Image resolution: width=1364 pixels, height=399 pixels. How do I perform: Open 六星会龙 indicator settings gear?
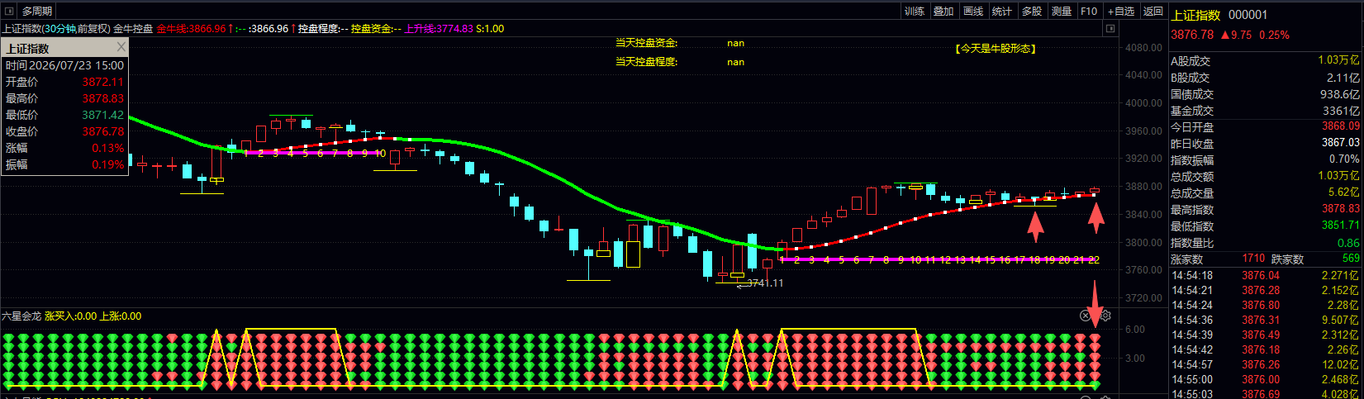[1105, 316]
